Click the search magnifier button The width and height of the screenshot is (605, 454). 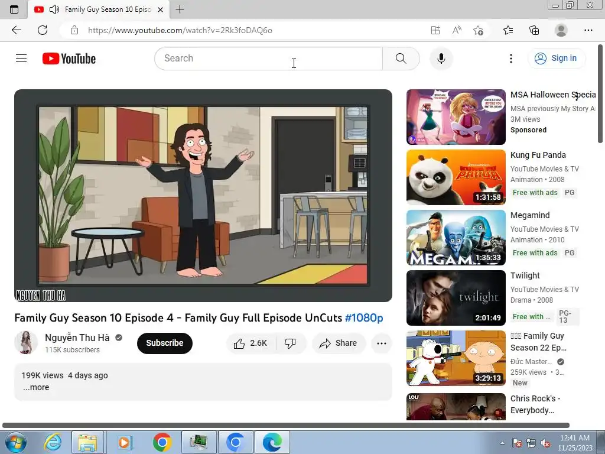[401, 59]
